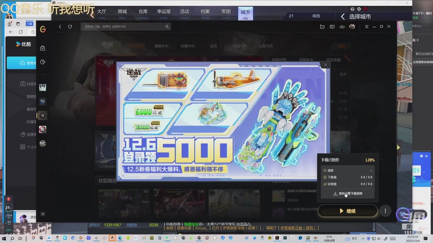Open the first community video thumbnail
Image resolution: width=433 pixels, height=243 pixels.
[x=124, y=204]
